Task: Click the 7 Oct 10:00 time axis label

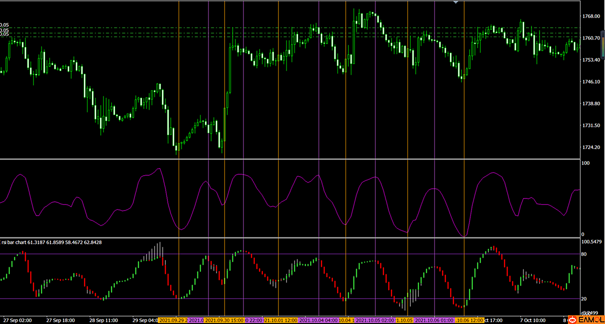Action: [x=533, y=320]
